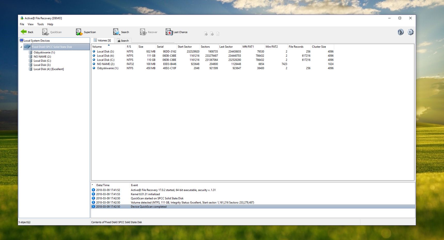Open the Help menu
Image resolution: width=444 pixels, height=240 pixels.
tap(50, 24)
